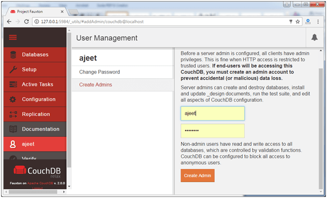Screen dimensions: 327x198
Task: Click the Documentation book icon
Action: point(13,129)
